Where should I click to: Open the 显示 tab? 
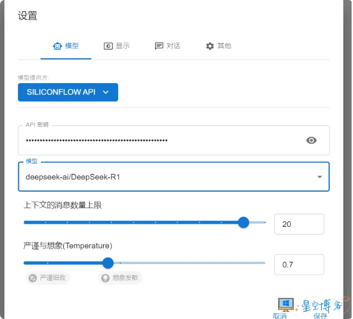(117, 46)
